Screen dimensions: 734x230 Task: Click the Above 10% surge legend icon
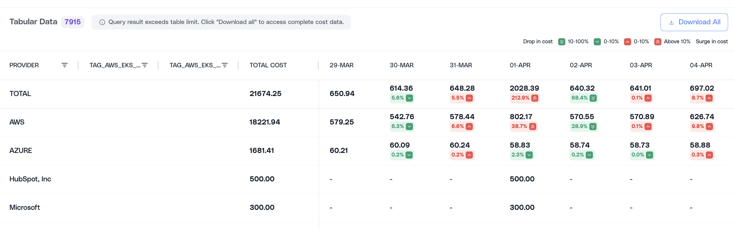point(658,42)
